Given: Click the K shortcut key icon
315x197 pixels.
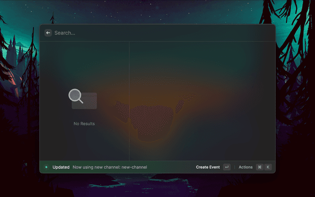Looking at the screenshot, I should (x=268, y=167).
